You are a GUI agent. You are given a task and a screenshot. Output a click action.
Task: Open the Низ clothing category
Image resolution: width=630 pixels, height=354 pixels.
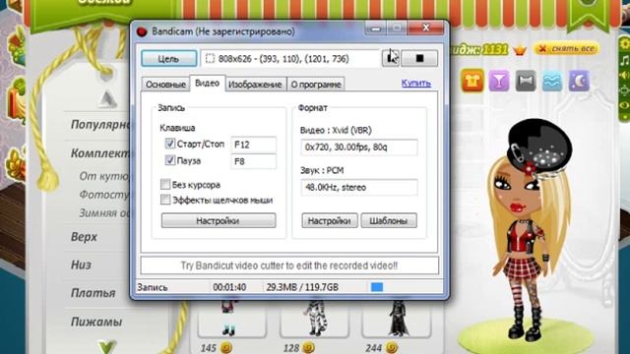[x=81, y=265]
